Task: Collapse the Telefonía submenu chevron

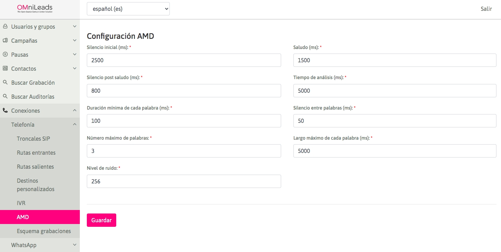Action: 75,124
